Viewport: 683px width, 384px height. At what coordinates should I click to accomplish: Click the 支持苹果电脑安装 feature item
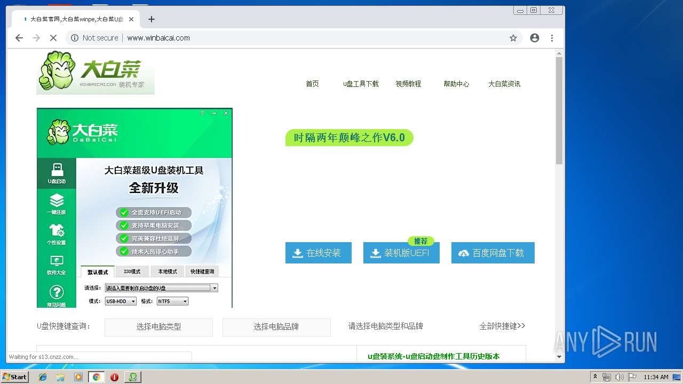[154, 225]
